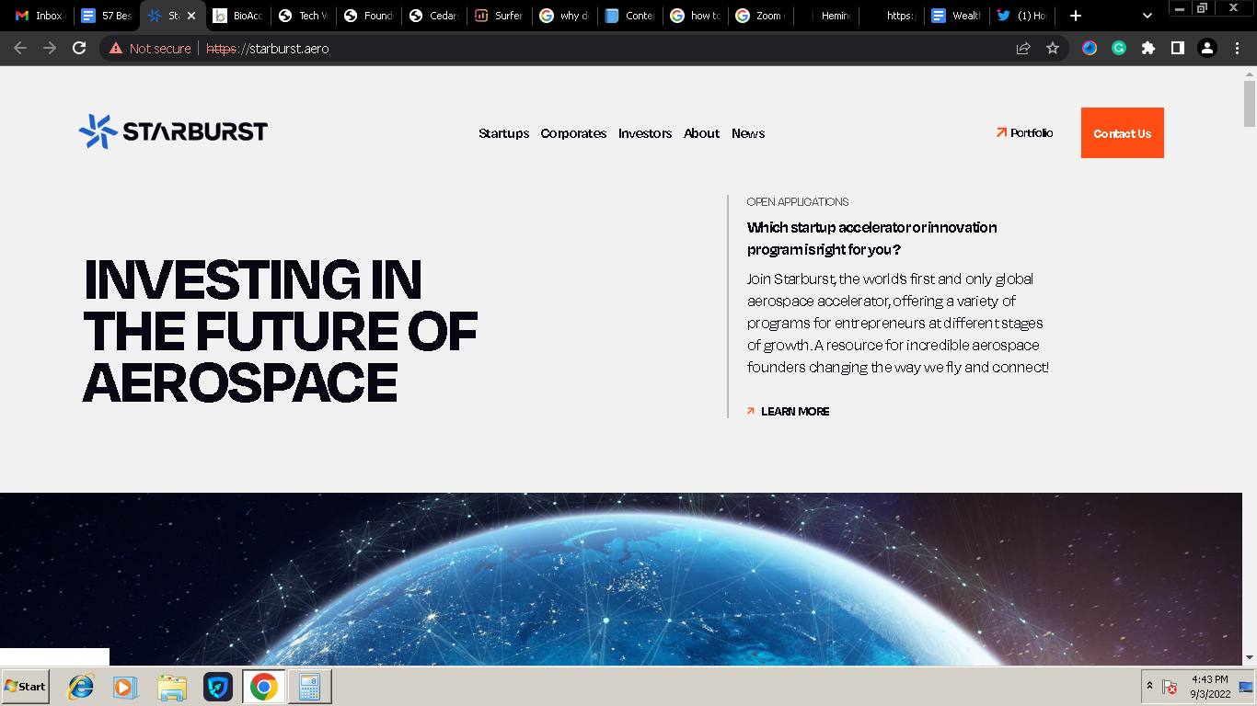Open Windows Media Player from the taskbar
Viewport: 1257px width, 706px height.
[124, 687]
